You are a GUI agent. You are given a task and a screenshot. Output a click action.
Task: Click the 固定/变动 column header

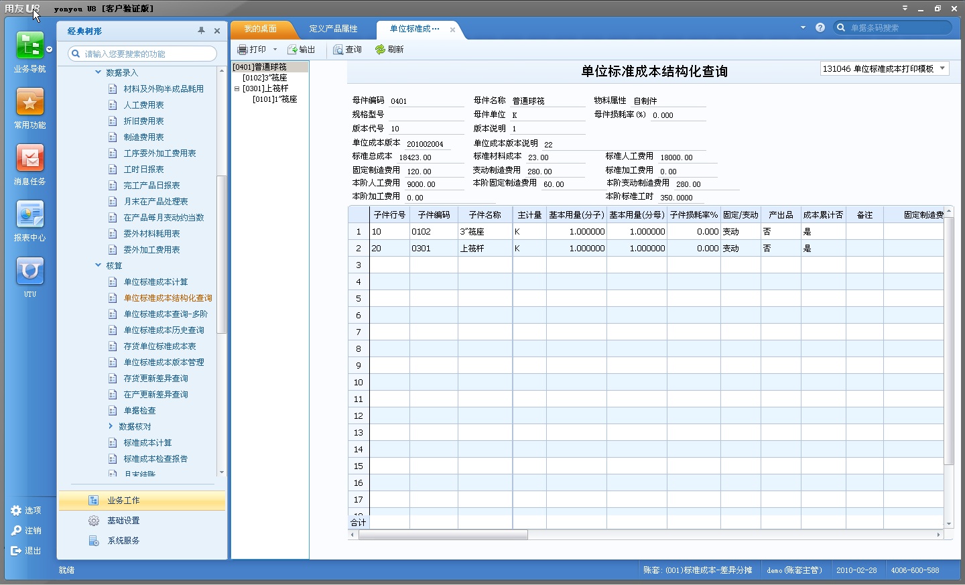[x=741, y=214]
